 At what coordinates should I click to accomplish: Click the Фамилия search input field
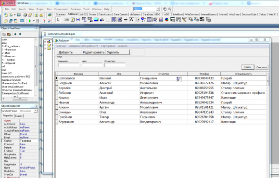pyautogui.click(x=69, y=65)
